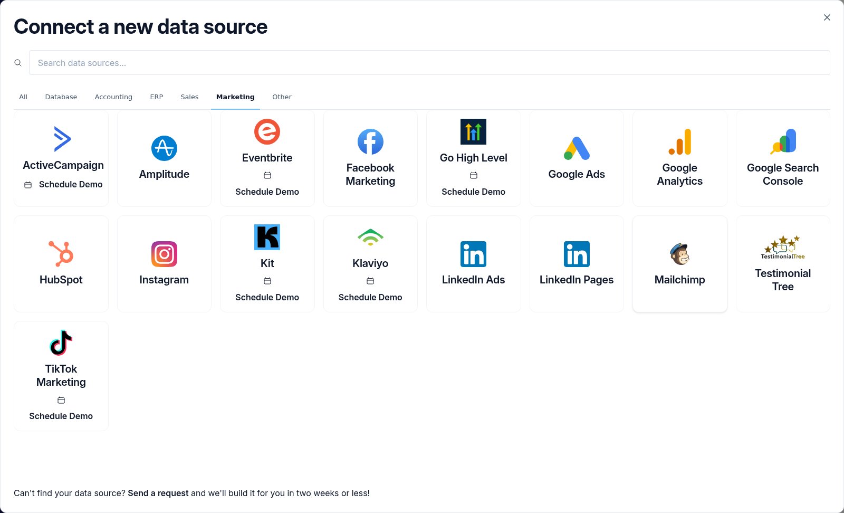The width and height of the screenshot is (844, 513).
Task: Click the Mailchimp monkey logo
Action: coord(679,254)
